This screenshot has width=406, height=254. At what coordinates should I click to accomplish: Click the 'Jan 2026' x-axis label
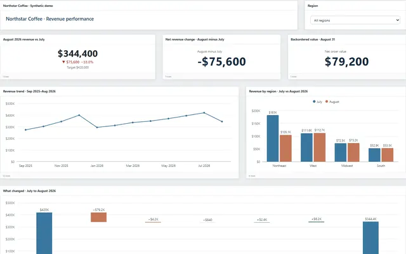[x=97, y=166]
